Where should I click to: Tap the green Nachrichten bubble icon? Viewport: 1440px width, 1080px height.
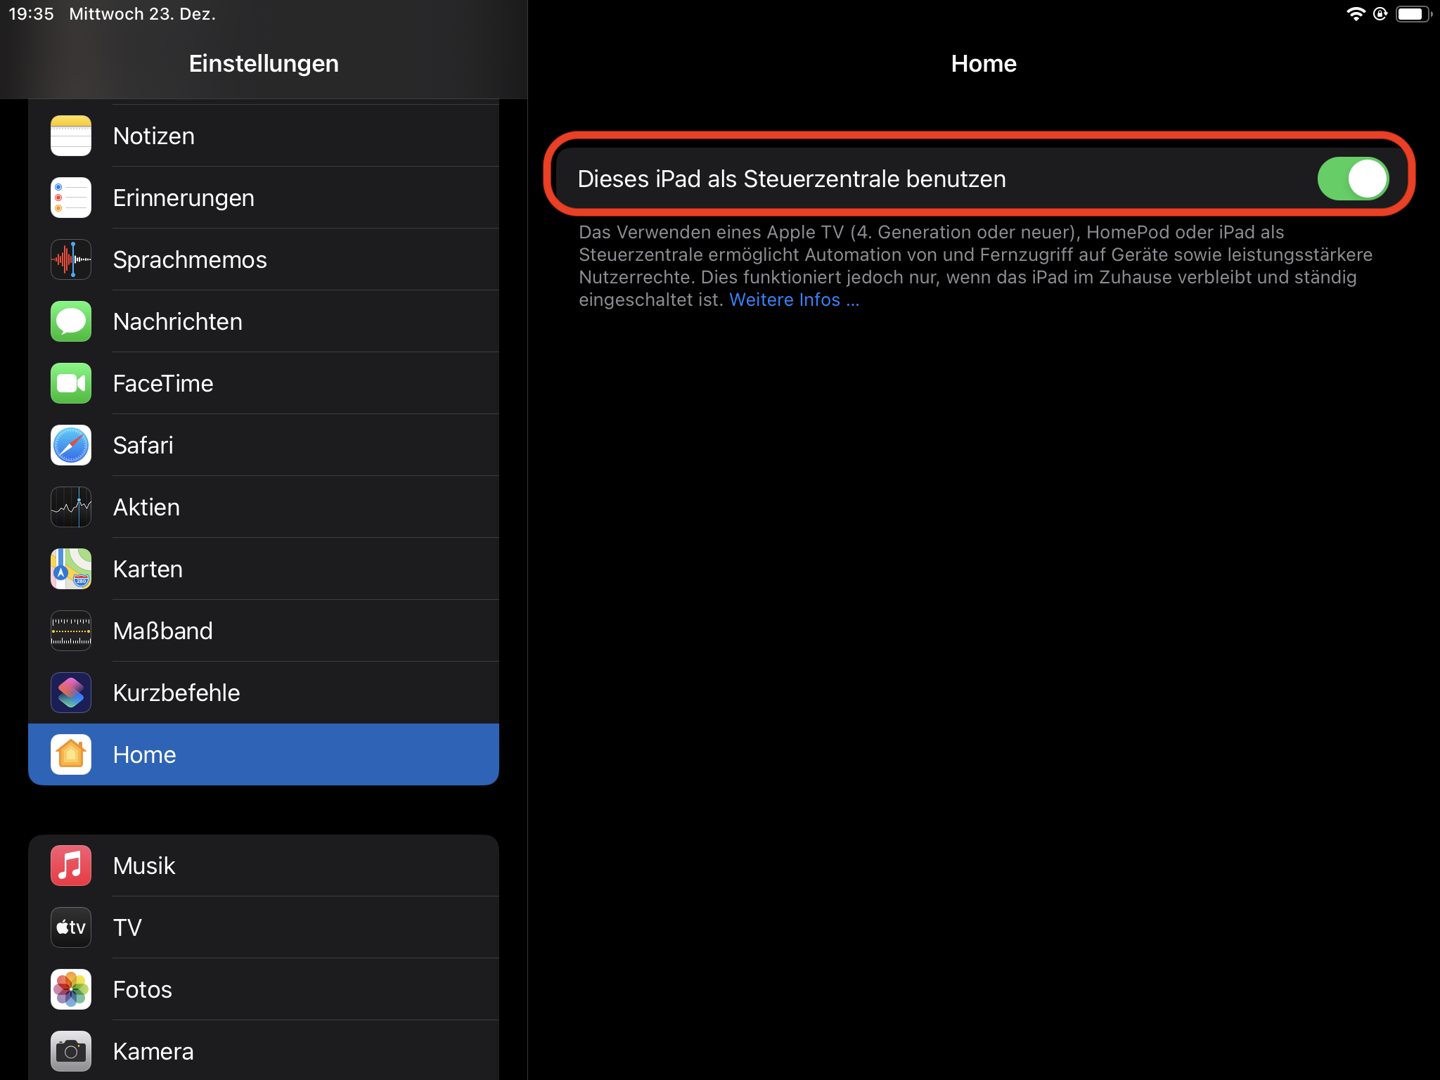click(x=71, y=321)
